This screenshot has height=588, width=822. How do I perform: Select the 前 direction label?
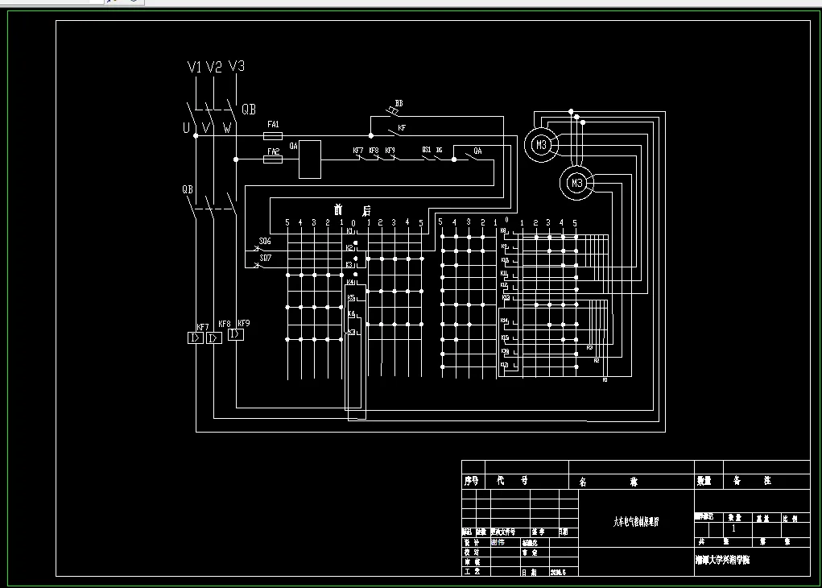coord(338,209)
